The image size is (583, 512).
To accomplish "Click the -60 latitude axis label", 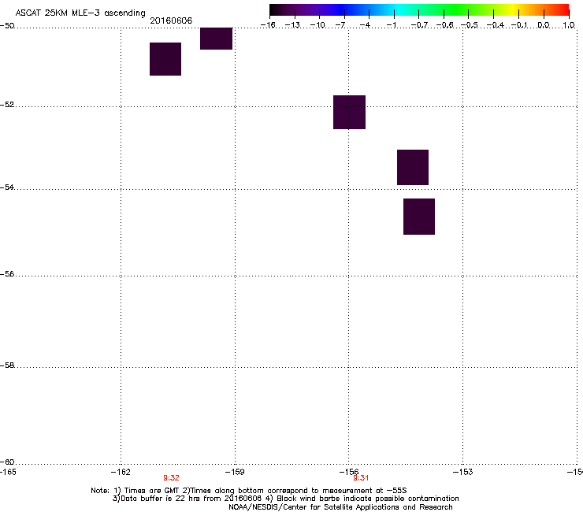I will [7, 462].
